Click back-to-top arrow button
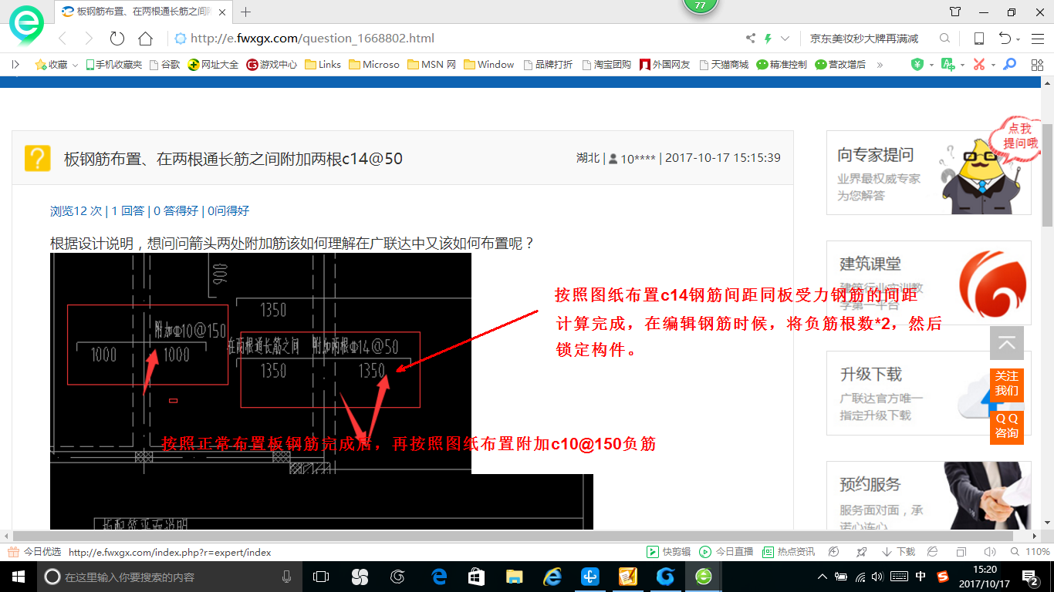 [x=1007, y=343]
